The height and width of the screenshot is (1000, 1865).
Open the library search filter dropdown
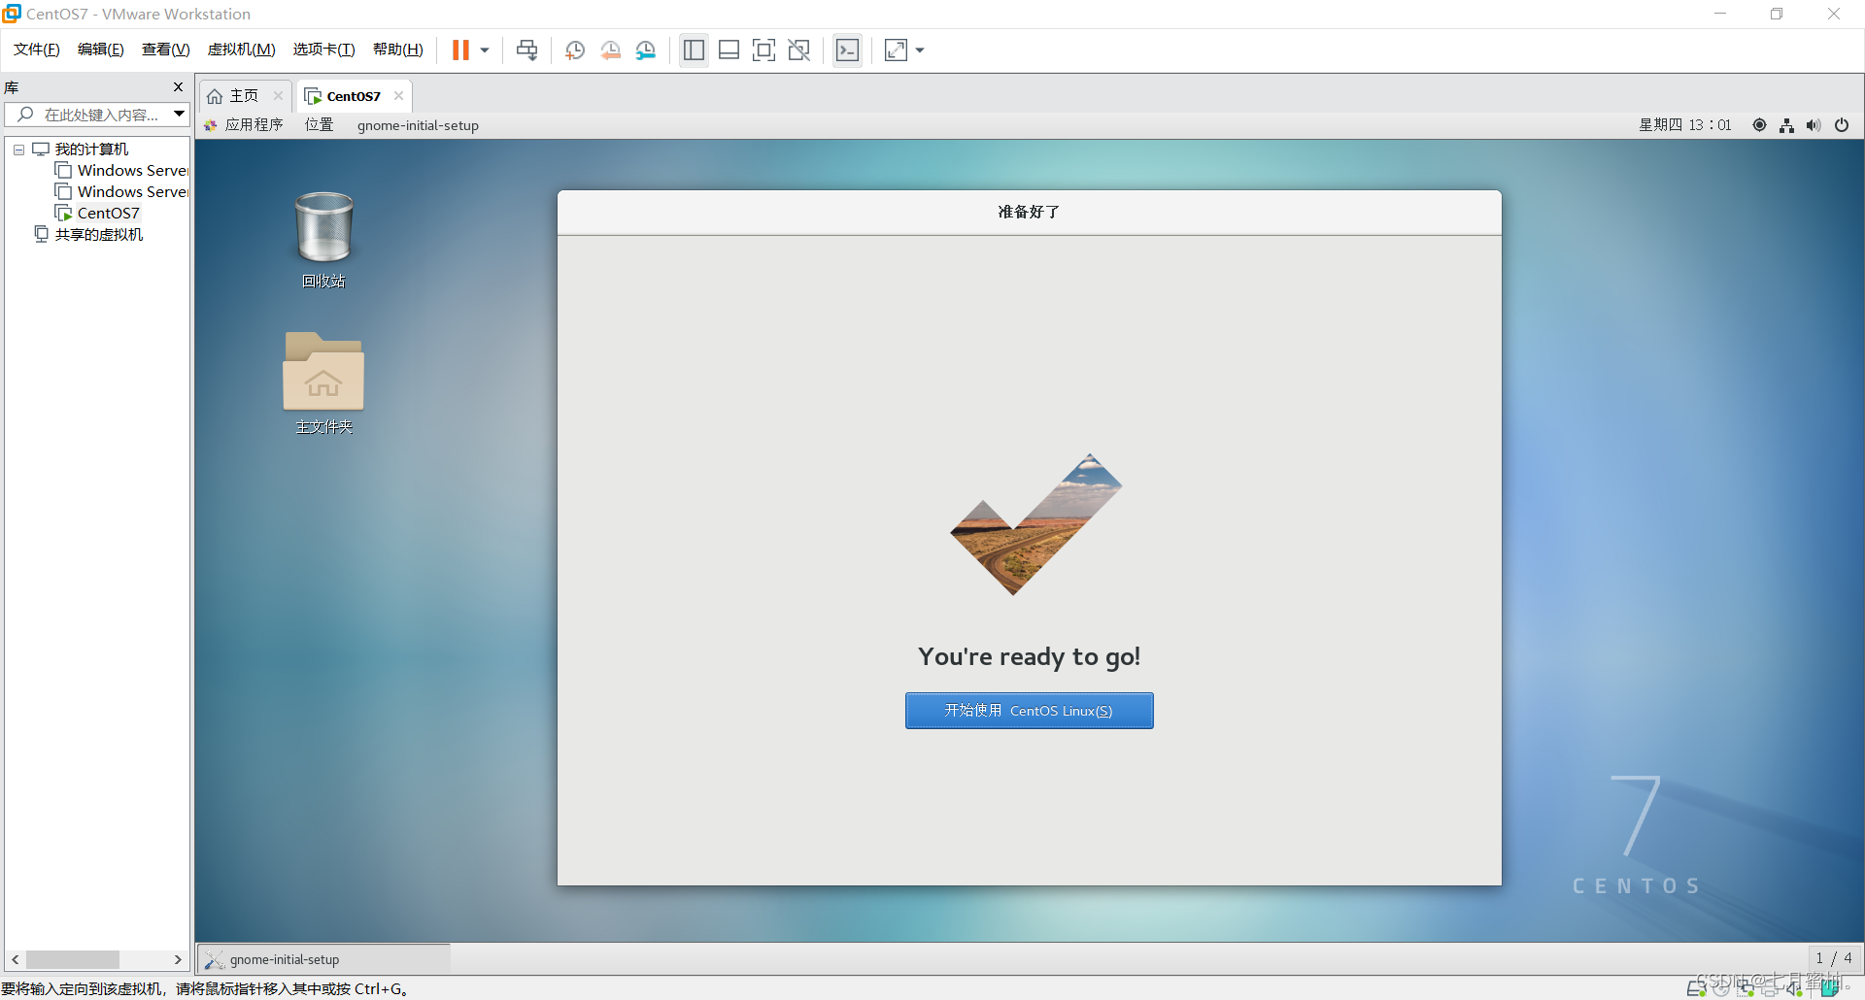[180, 115]
